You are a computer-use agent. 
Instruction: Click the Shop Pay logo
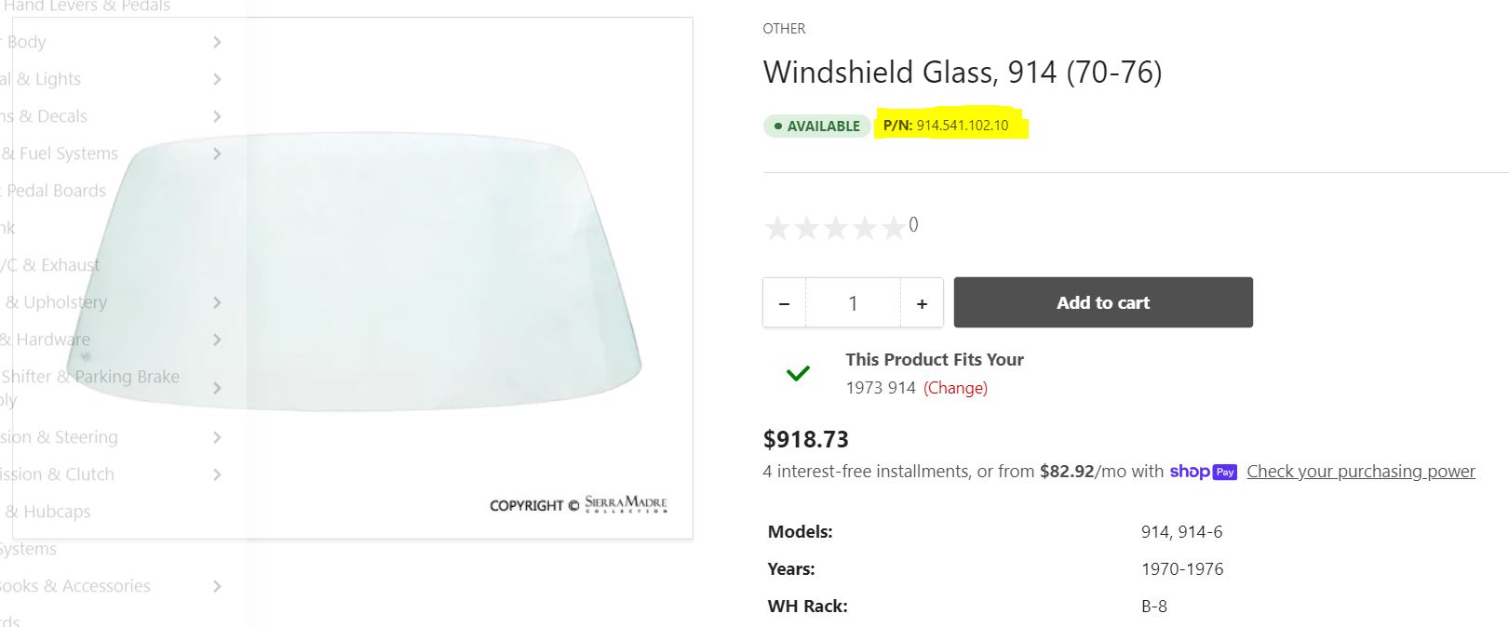1203,472
